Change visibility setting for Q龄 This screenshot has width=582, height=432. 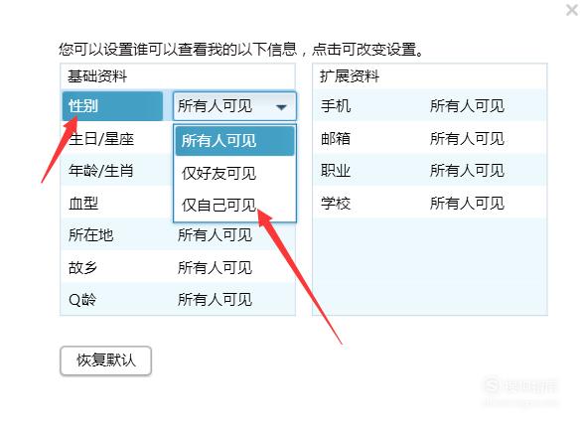[215, 300]
